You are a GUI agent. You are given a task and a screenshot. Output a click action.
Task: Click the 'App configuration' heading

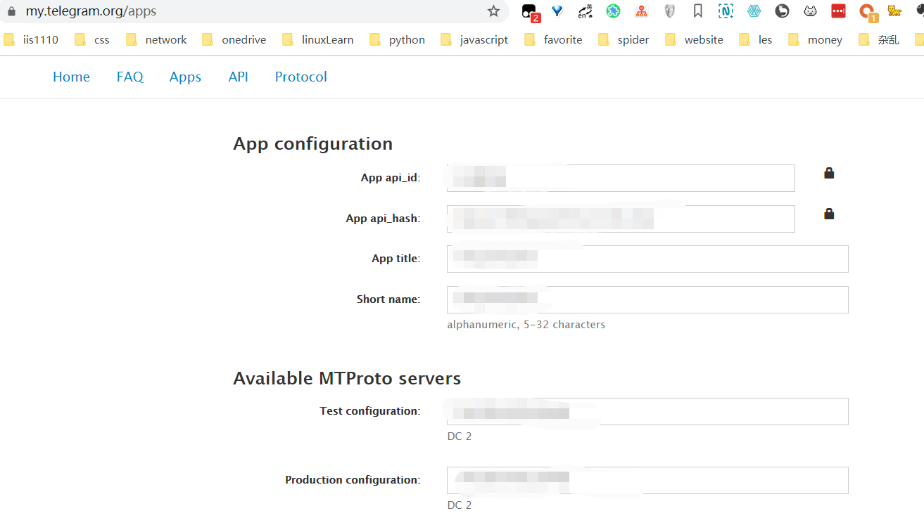click(x=312, y=143)
